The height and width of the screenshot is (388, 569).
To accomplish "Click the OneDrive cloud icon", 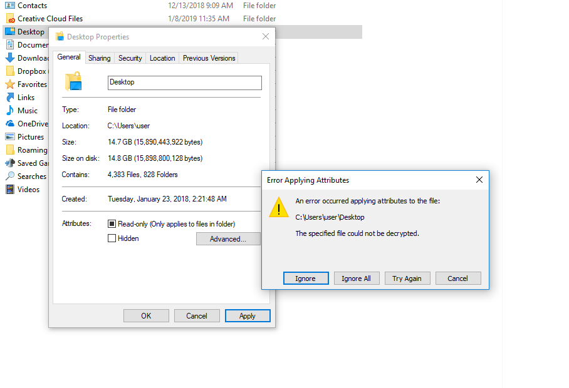I will [10, 123].
